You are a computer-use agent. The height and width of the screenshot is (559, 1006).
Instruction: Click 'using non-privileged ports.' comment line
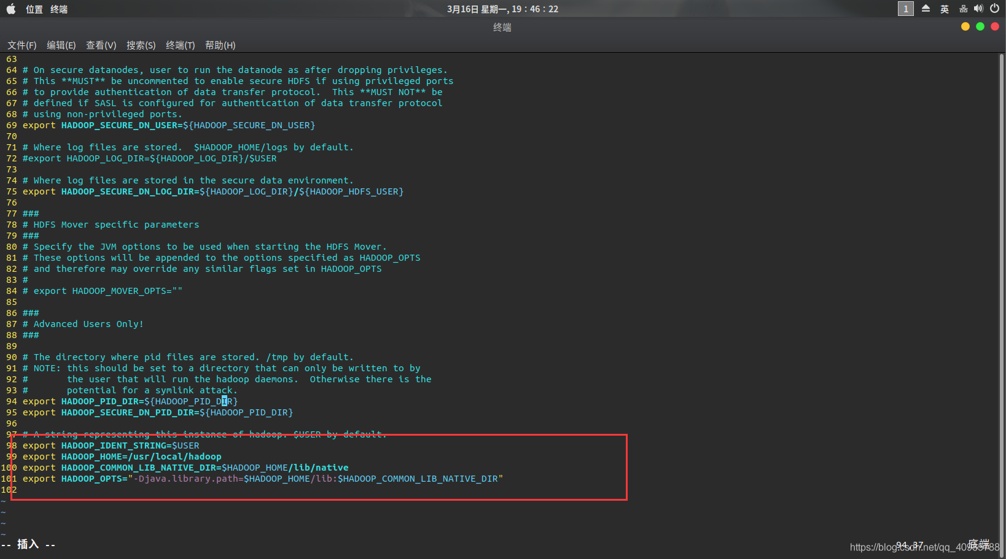(x=103, y=114)
